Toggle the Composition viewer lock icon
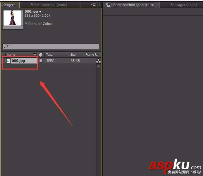203x176 pixels. pos(108,5)
